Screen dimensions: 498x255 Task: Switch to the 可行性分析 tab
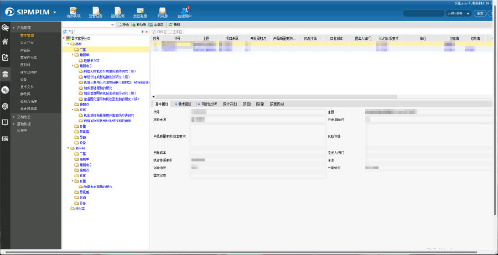pos(208,103)
